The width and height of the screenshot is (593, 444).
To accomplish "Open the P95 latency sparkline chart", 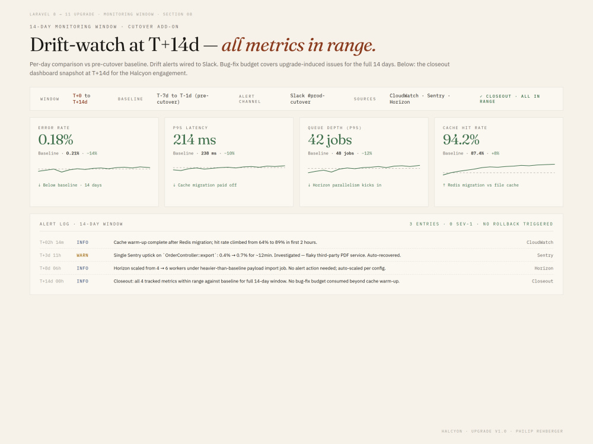I will pos(229,168).
